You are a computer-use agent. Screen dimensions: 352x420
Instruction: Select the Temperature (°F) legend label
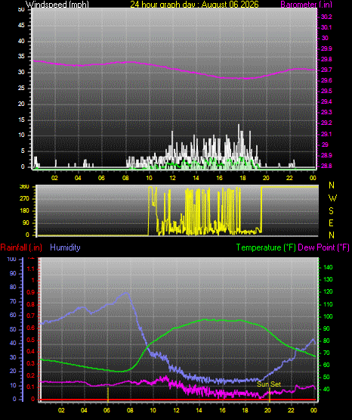click(x=266, y=247)
